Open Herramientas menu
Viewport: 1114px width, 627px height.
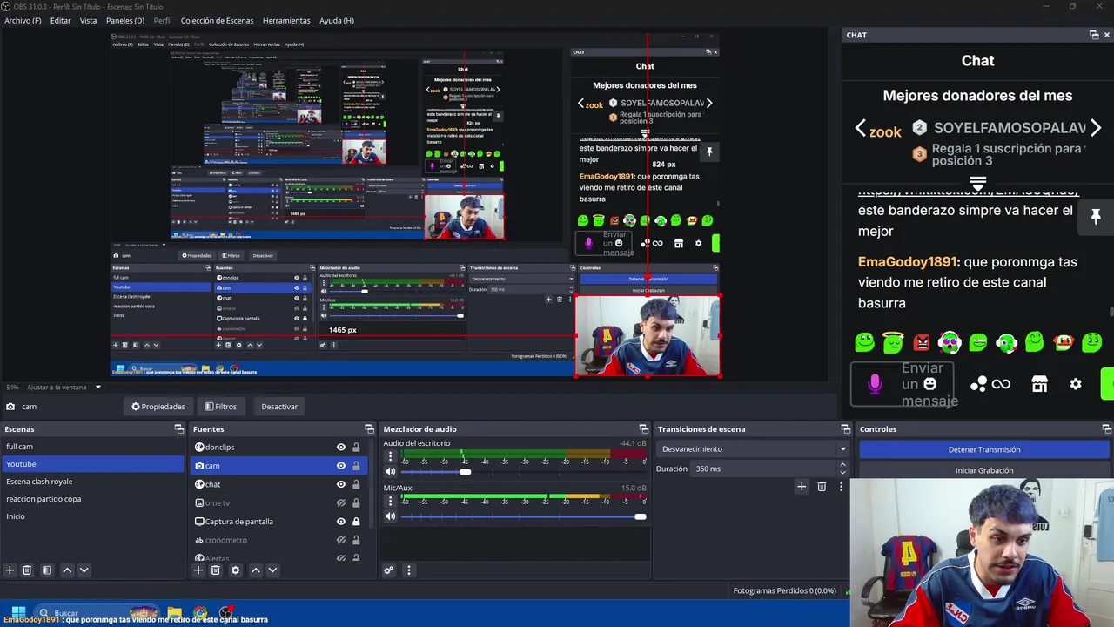(286, 20)
